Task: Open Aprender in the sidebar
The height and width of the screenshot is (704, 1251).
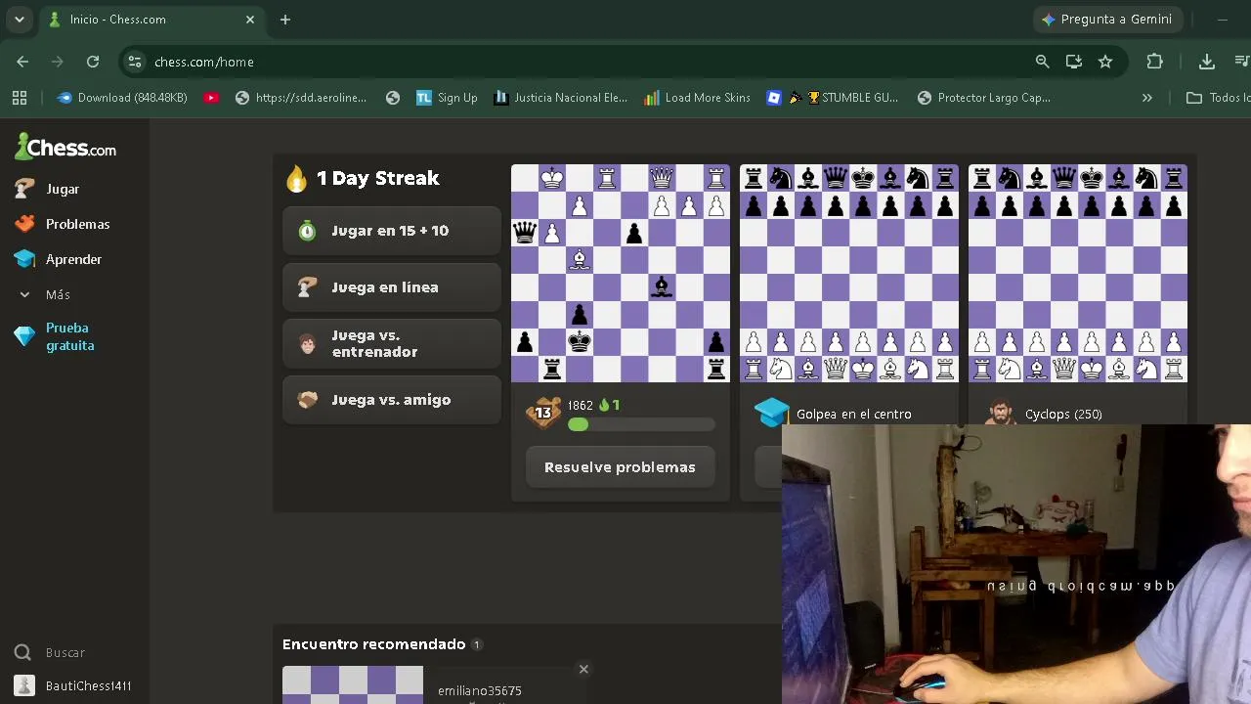Action: pos(73,259)
